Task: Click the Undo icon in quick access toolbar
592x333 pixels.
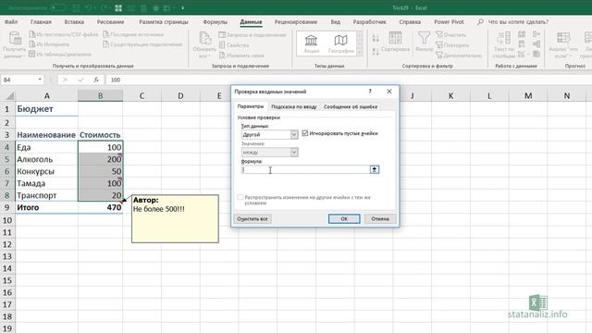Action: [x=89, y=7]
